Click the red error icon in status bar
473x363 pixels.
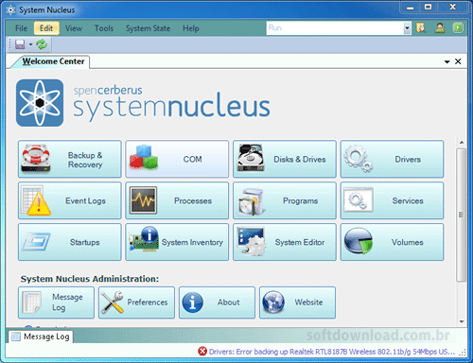pyautogui.click(x=202, y=351)
